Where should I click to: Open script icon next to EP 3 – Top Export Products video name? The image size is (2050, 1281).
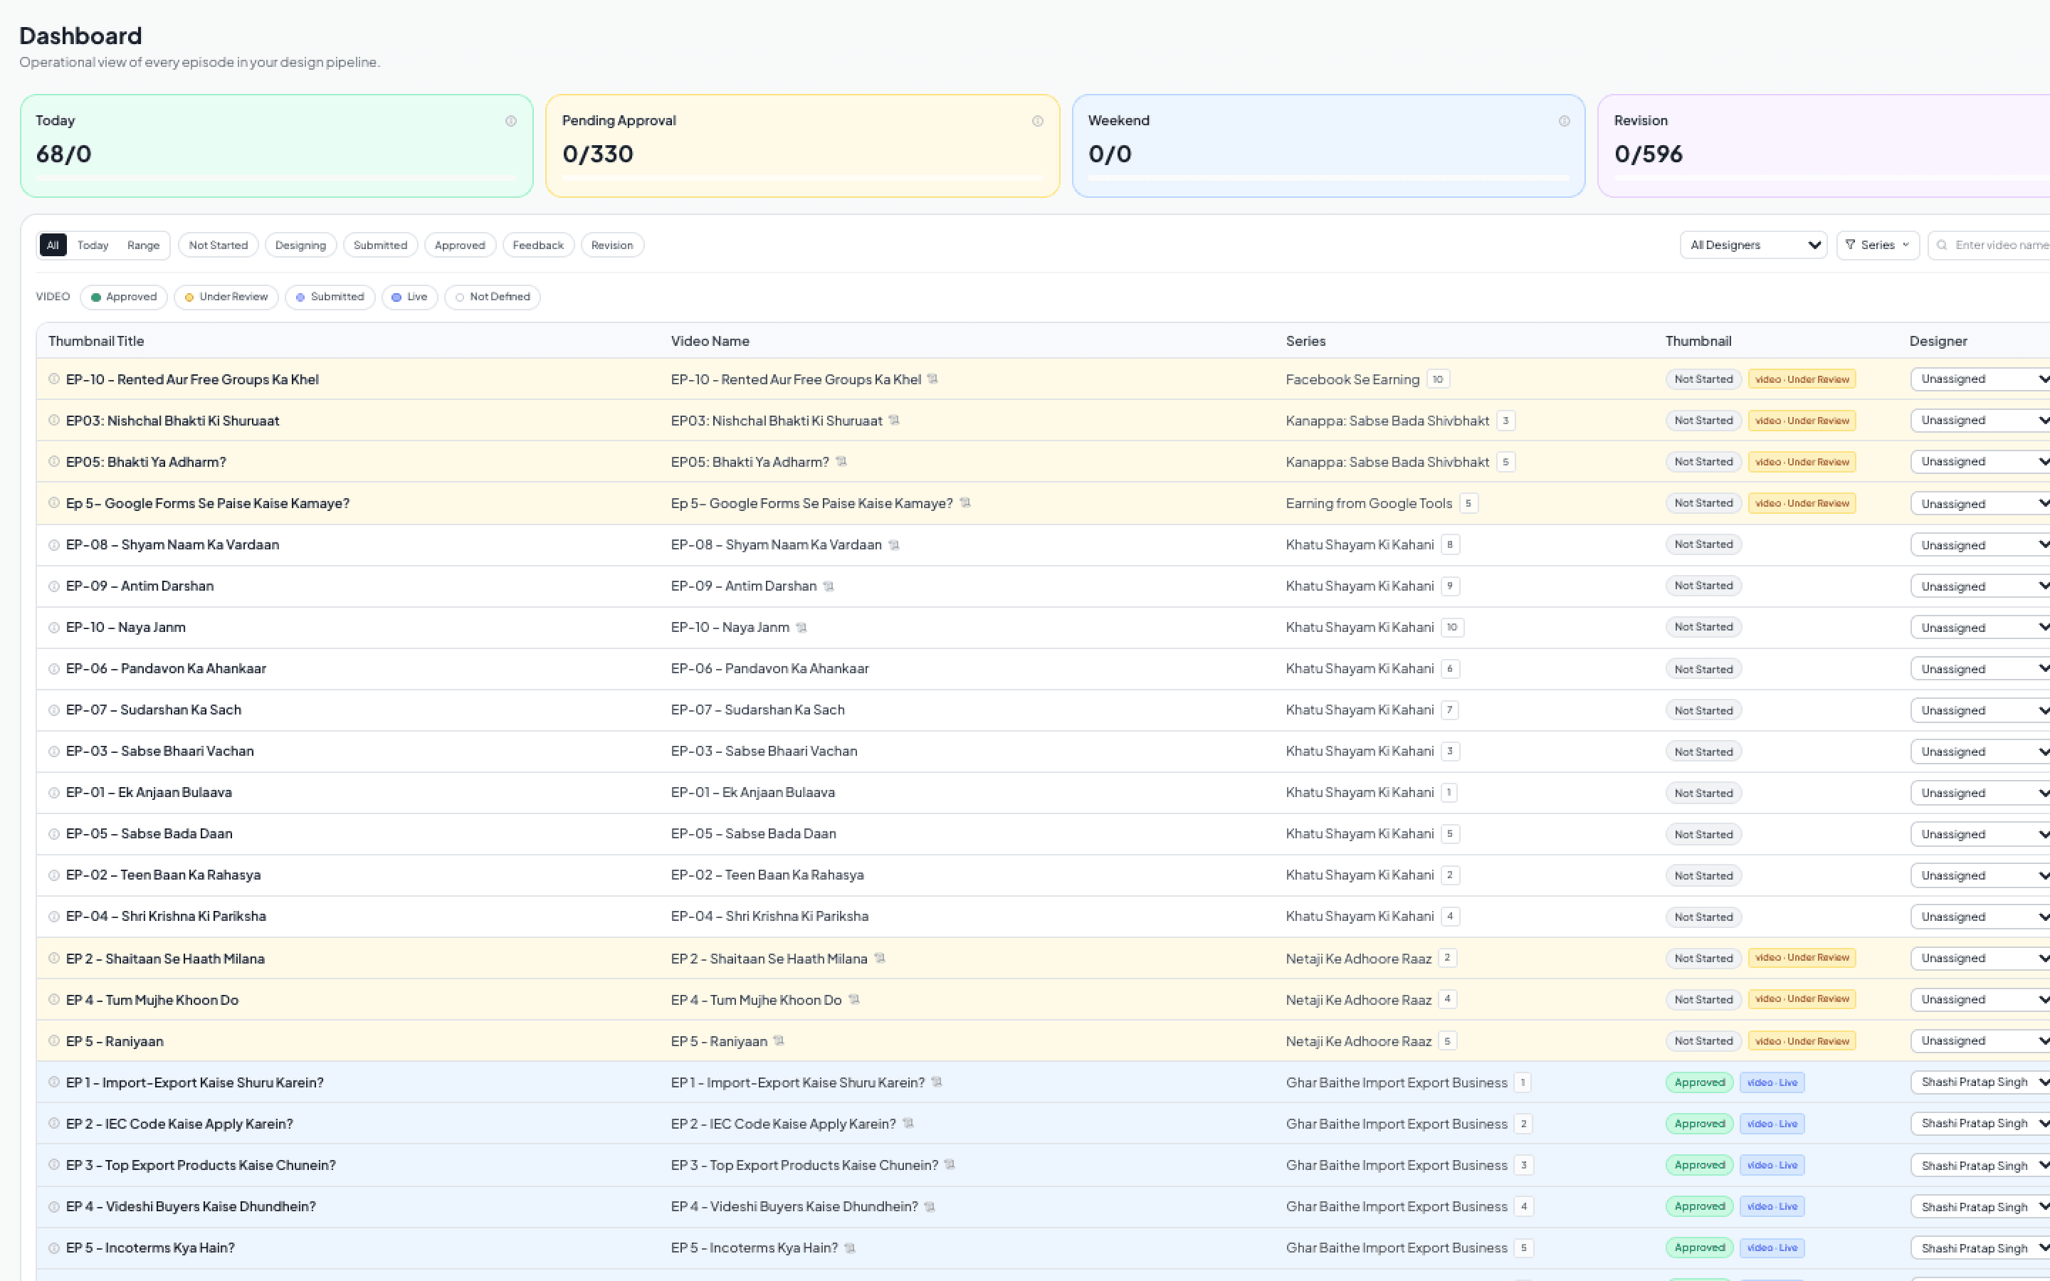pos(950,1165)
